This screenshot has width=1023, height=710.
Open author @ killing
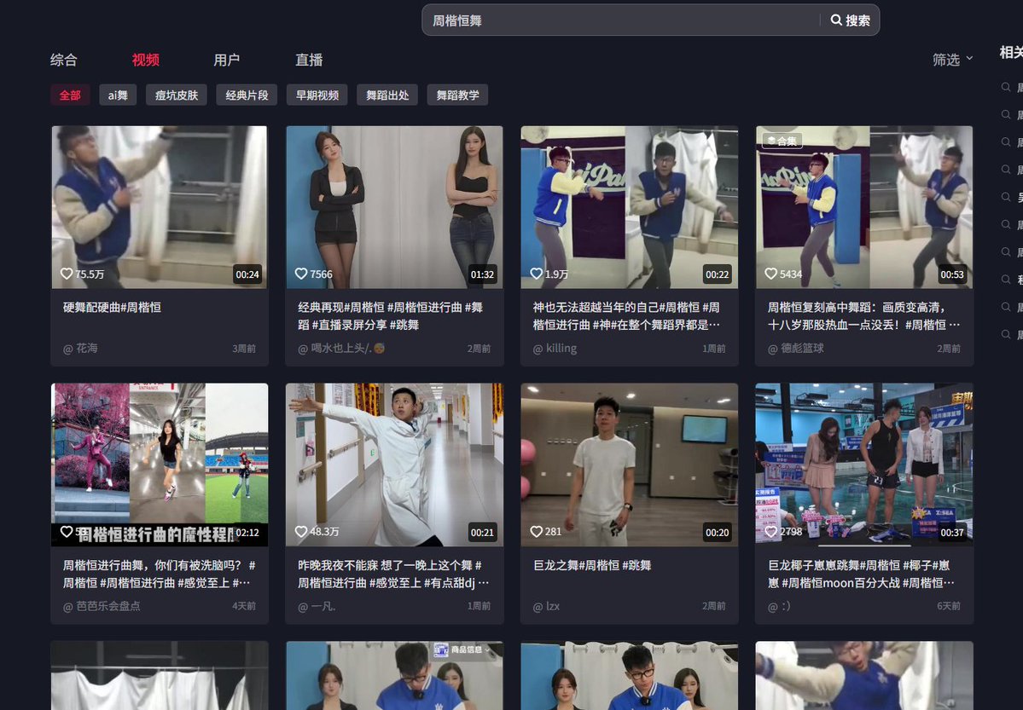pos(555,348)
